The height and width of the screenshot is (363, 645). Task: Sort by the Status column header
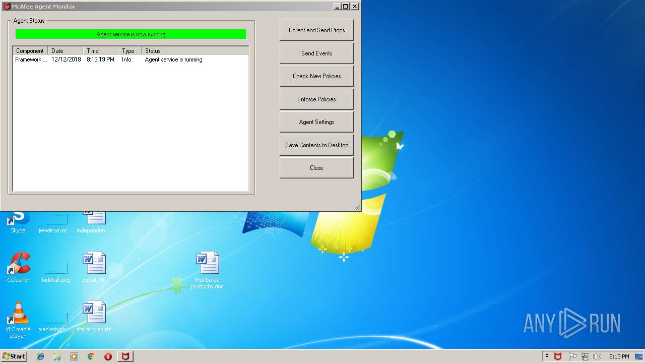coord(195,50)
